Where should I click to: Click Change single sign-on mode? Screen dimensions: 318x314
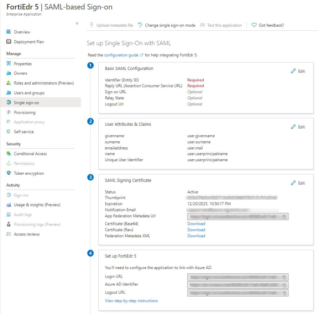[167, 25]
